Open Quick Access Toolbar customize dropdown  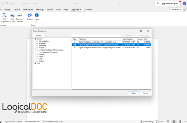click(x=17, y=4)
